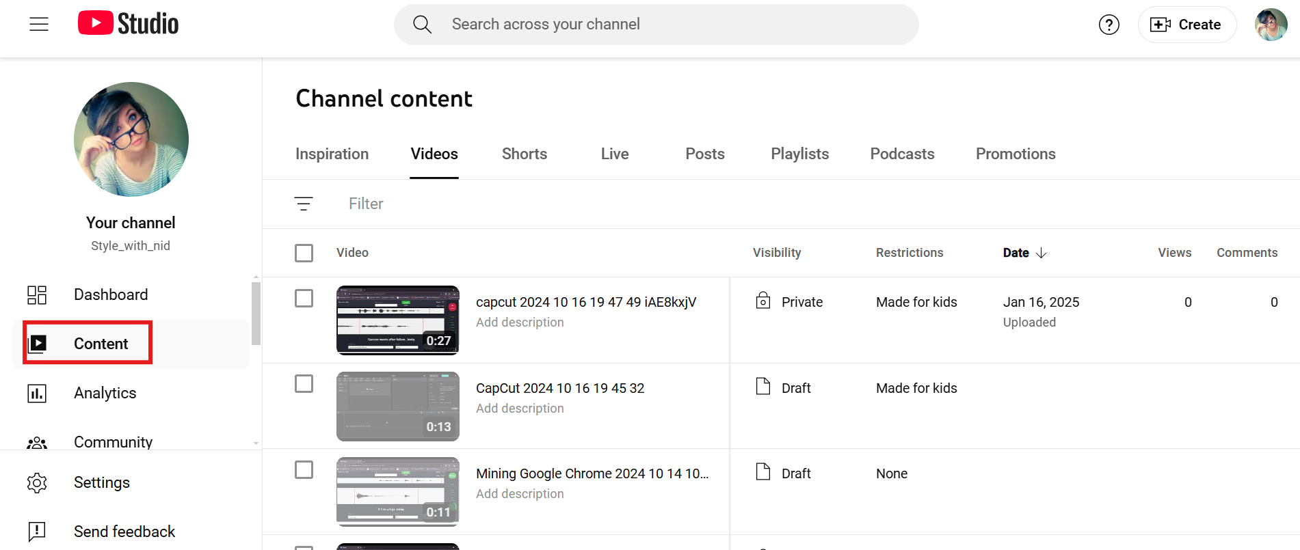Click the Dashboard sidebar icon

click(37, 294)
